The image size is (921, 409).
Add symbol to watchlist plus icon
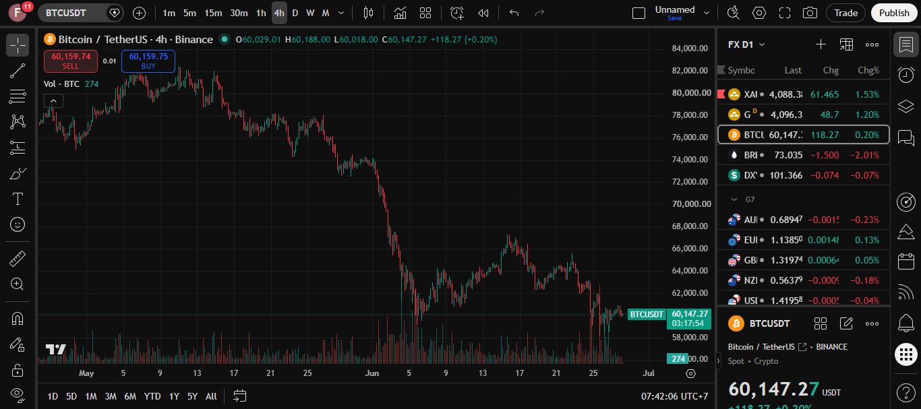click(821, 44)
